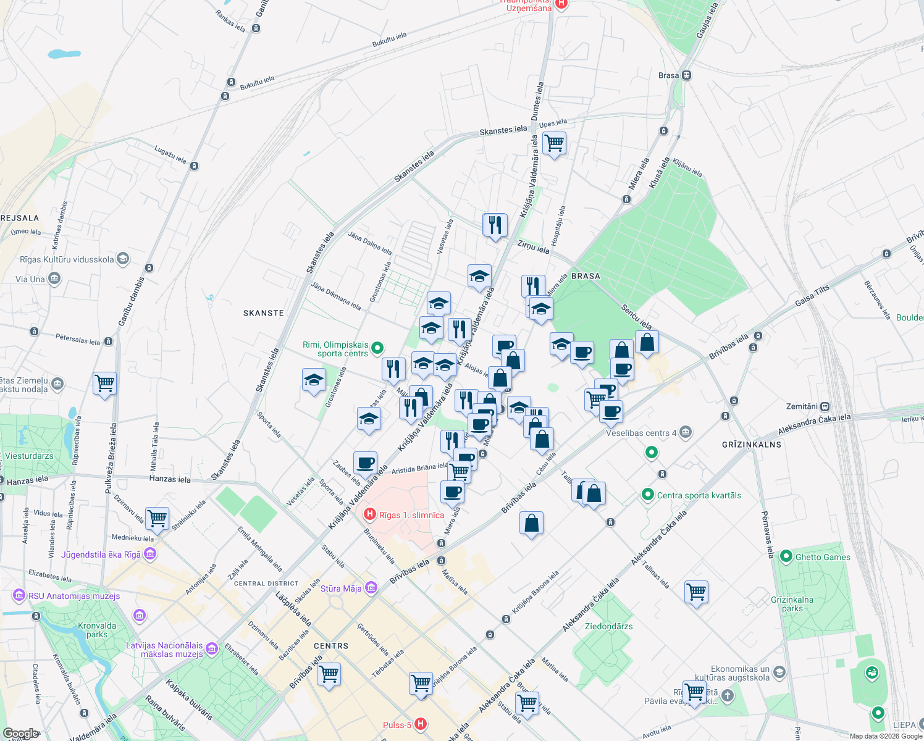Select the Brasa train station icon
924x741 pixels.
(x=685, y=75)
